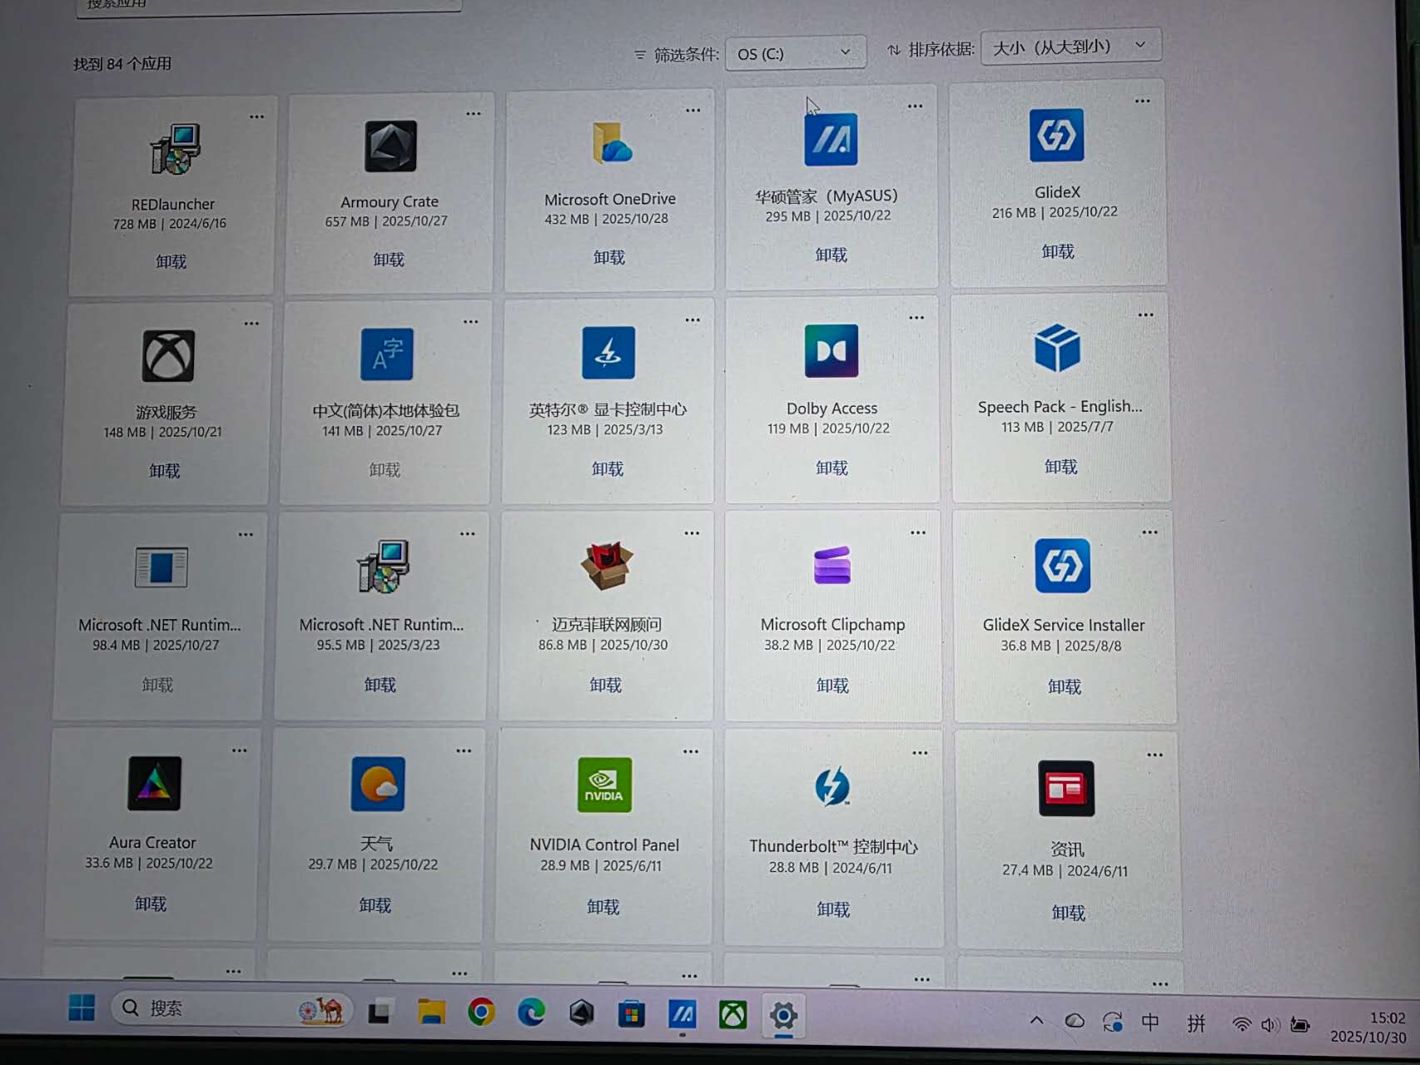This screenshot has height=1065, width=1420.
Task: Open the 大小 (从大到小) sort dropdown
Action: [x=1070, y=47]
